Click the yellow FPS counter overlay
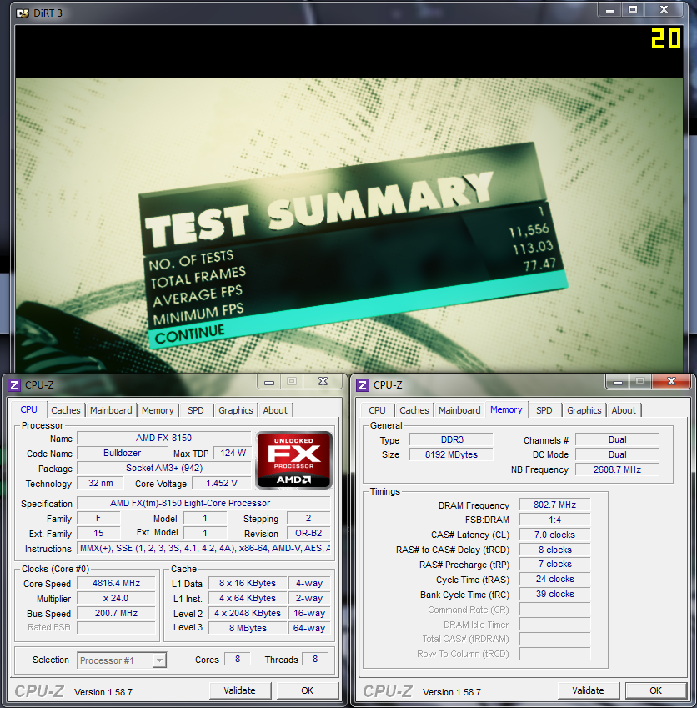The height and width of the screenshot is (708, 697). pos(665,38)
